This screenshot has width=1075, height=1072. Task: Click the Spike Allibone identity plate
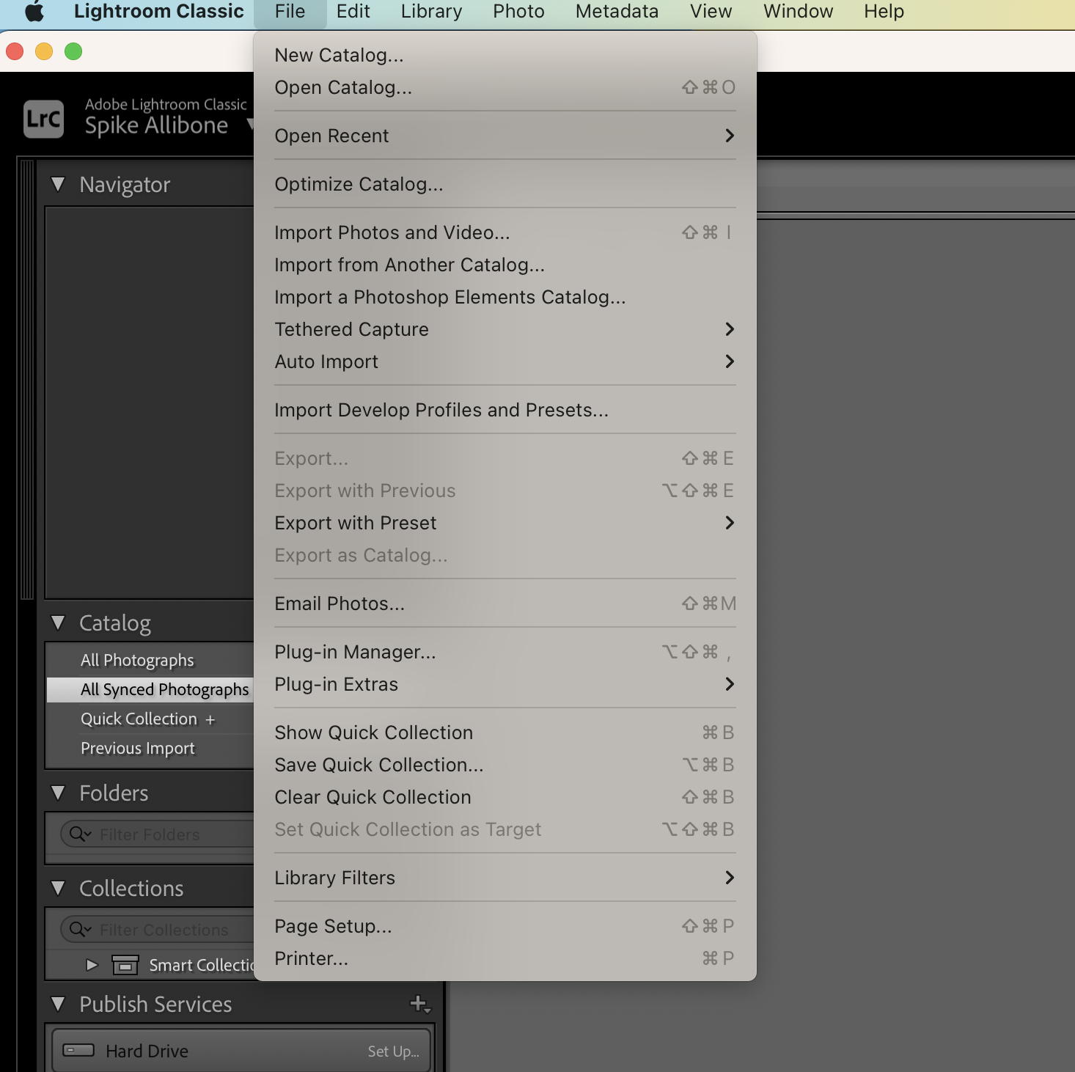tap(156, 125)
